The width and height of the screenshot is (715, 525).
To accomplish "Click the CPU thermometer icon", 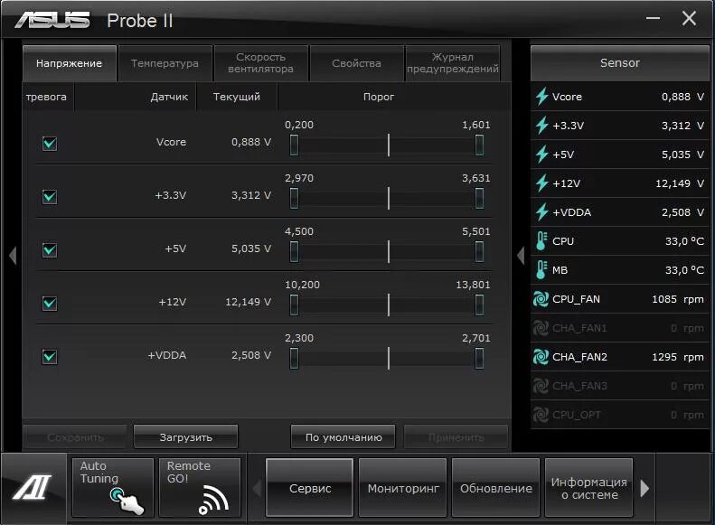I will [541, 241].
